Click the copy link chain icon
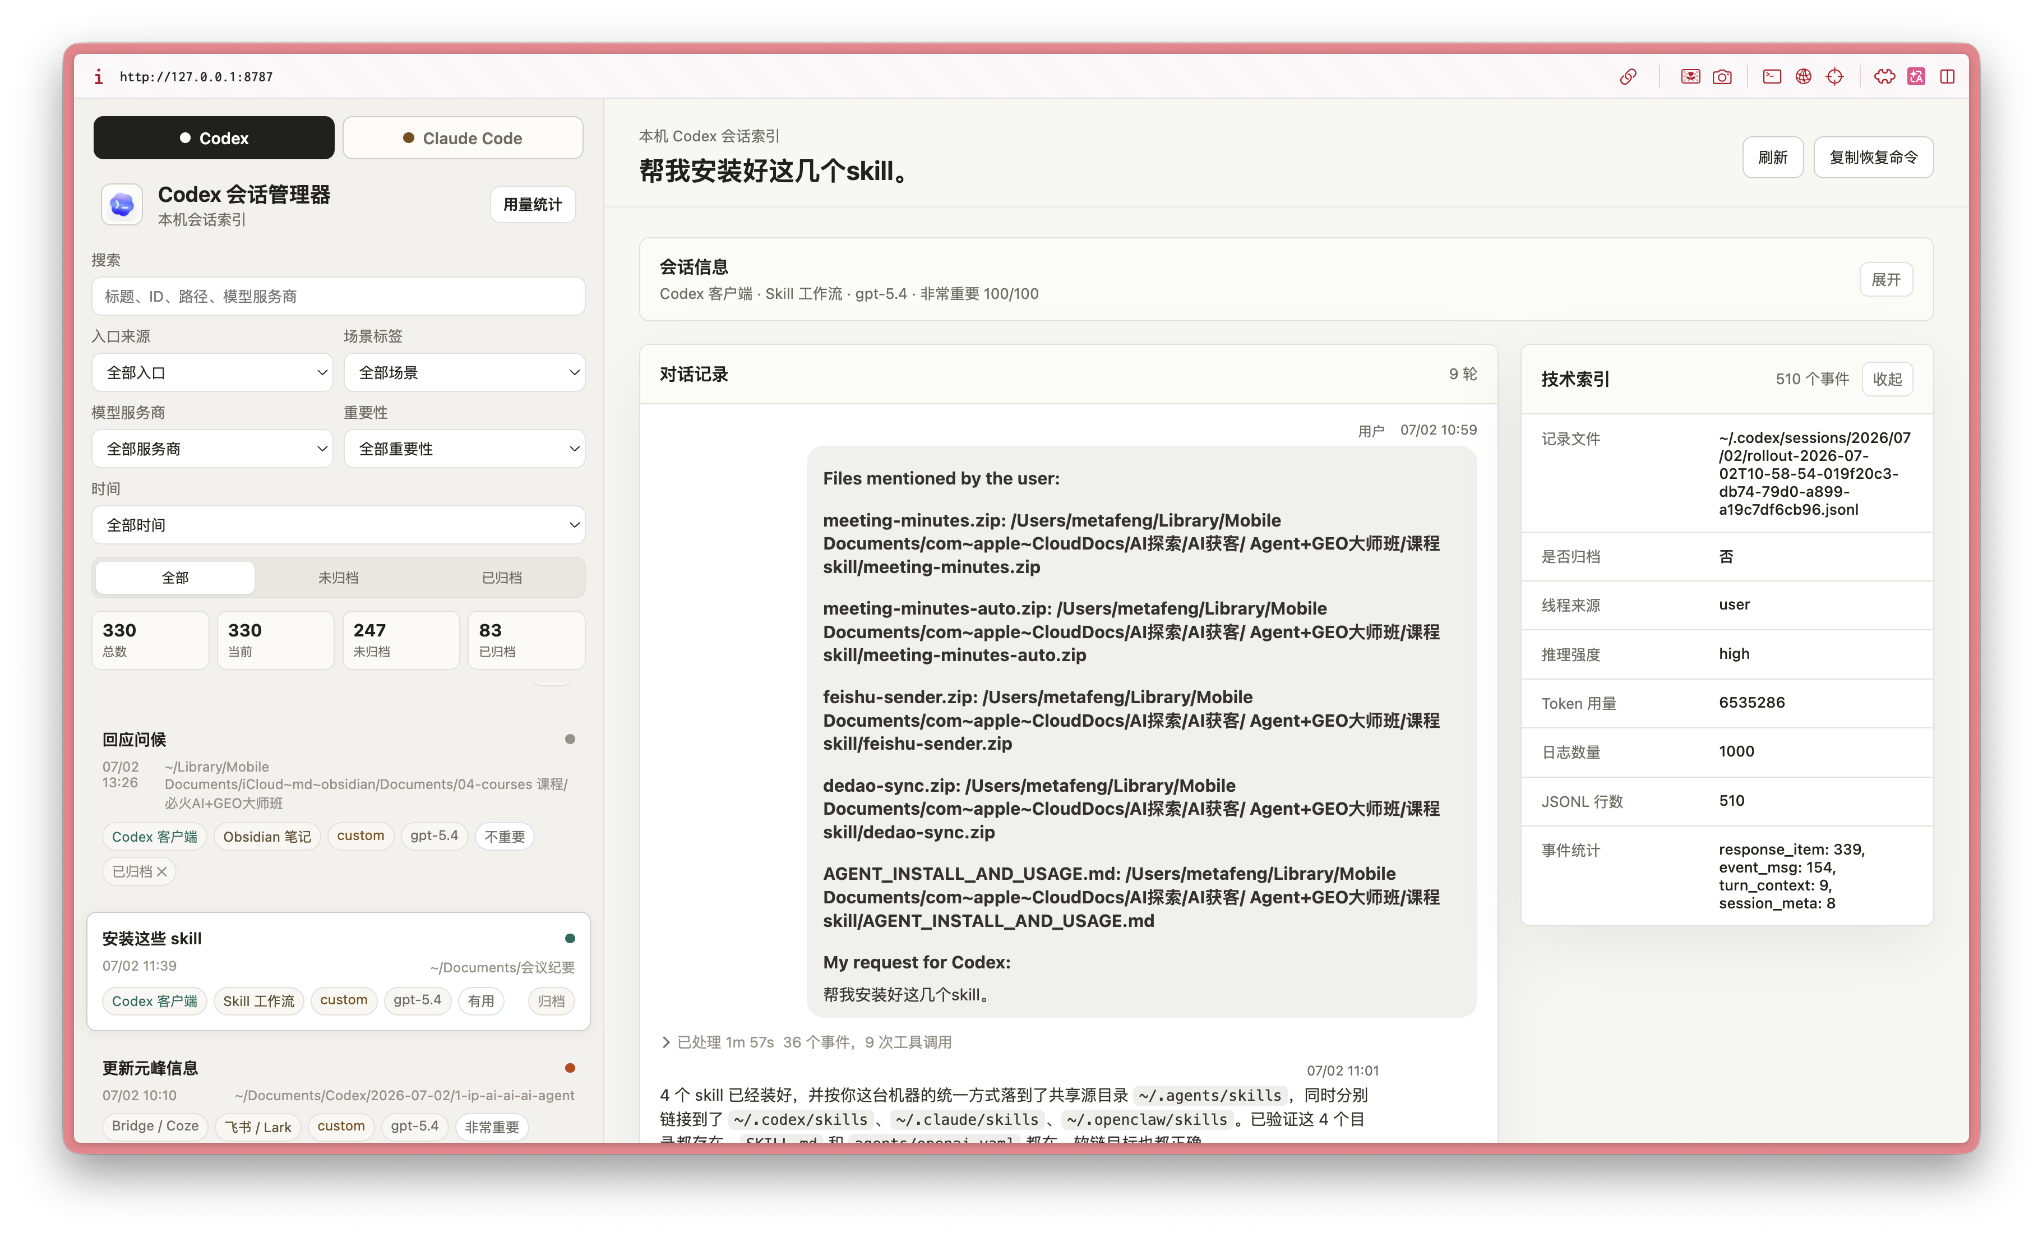 1629,77
